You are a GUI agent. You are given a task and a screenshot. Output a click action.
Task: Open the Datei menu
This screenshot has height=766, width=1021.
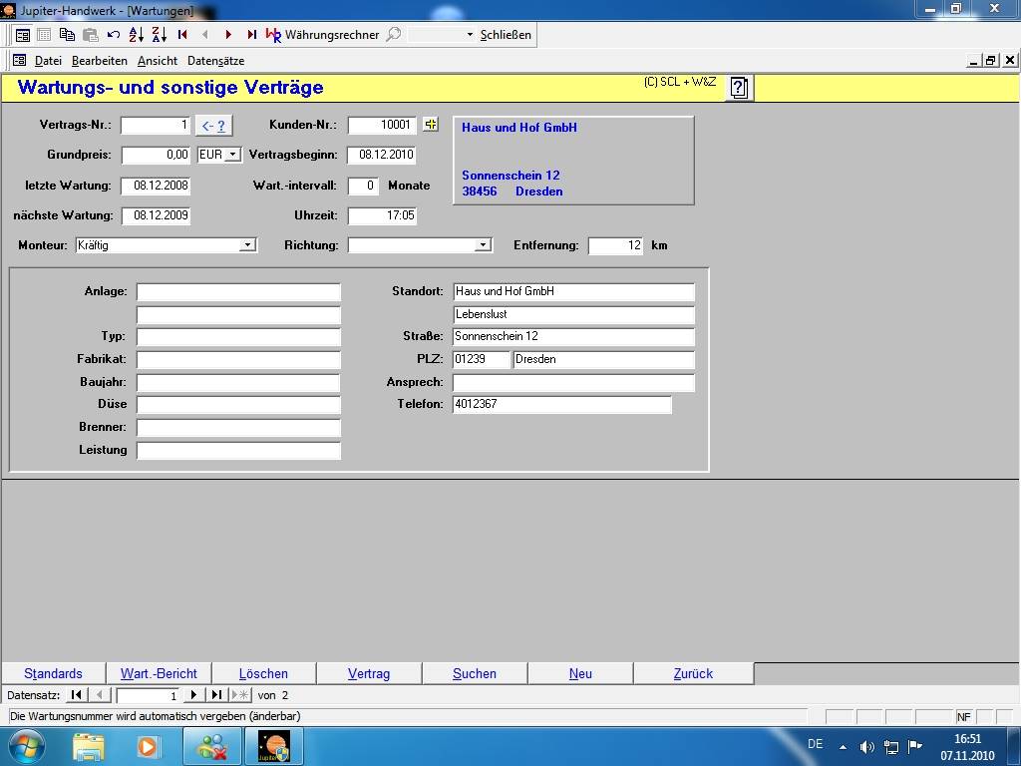coord(48,61)
